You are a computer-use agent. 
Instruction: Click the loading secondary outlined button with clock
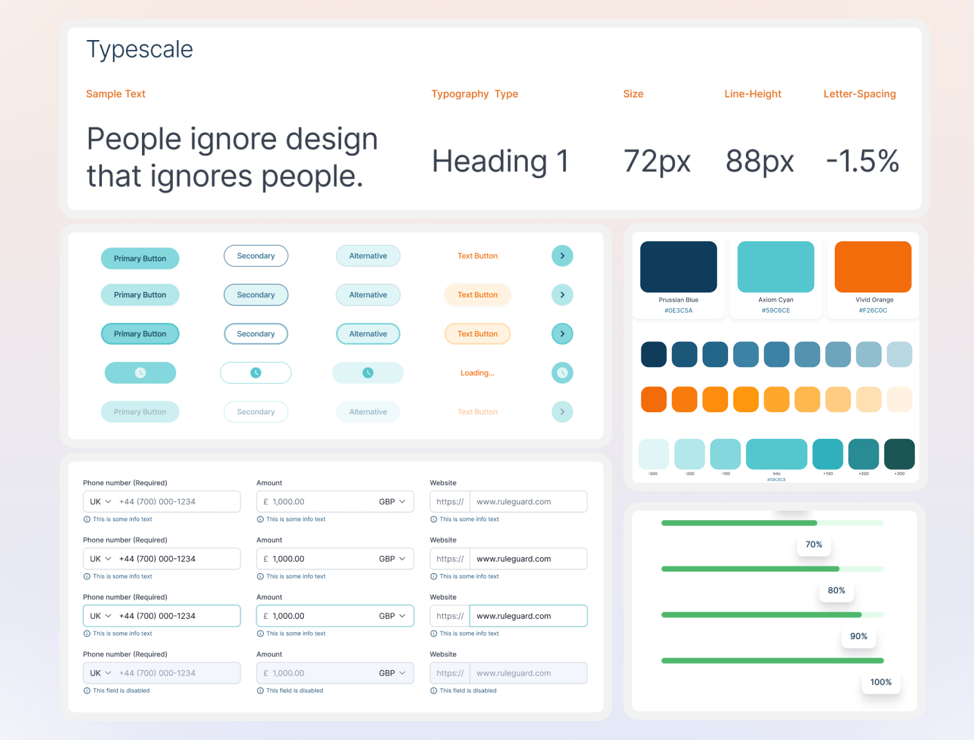pyautogui.click(x=256, y=373)
